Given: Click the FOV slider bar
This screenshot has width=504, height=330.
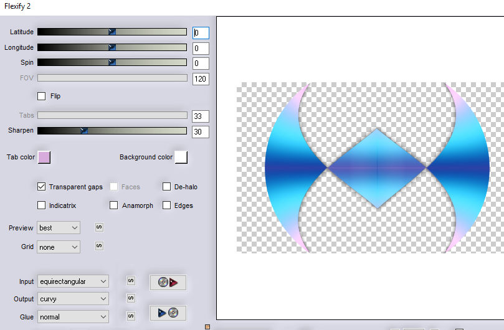Looking at the screenshot, I should click(112, 78).
